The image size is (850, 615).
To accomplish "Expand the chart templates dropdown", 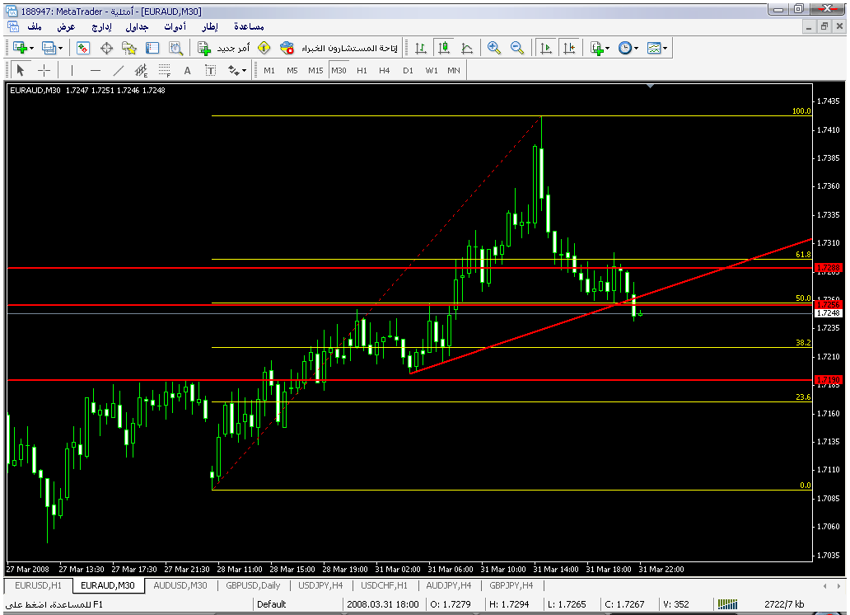I will [656, 49].
